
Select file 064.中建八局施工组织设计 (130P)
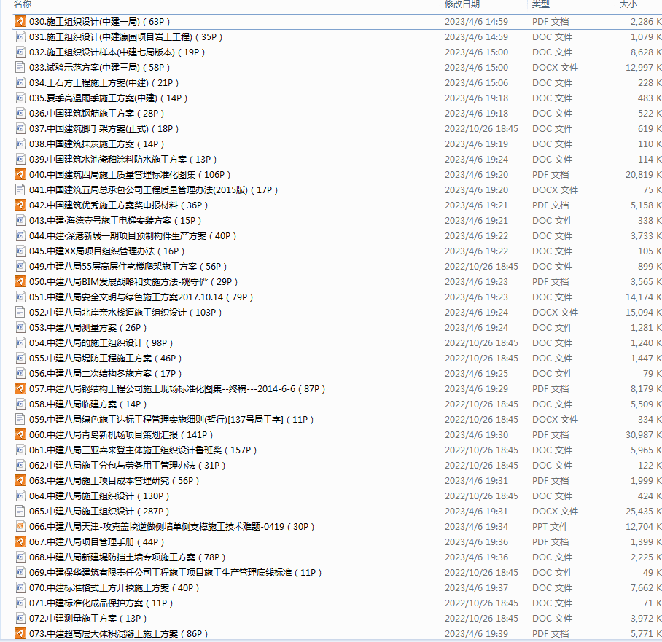[x=99, y=496]
